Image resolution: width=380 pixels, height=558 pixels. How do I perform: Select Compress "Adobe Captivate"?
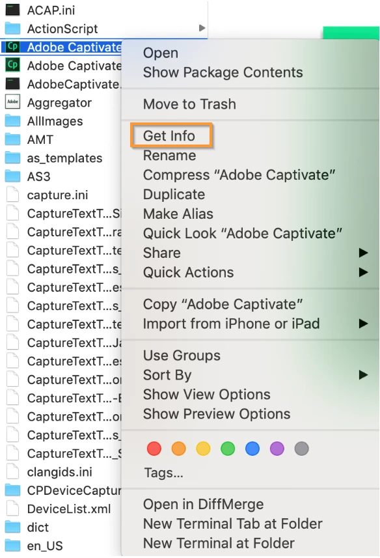[x=239, y=175]
